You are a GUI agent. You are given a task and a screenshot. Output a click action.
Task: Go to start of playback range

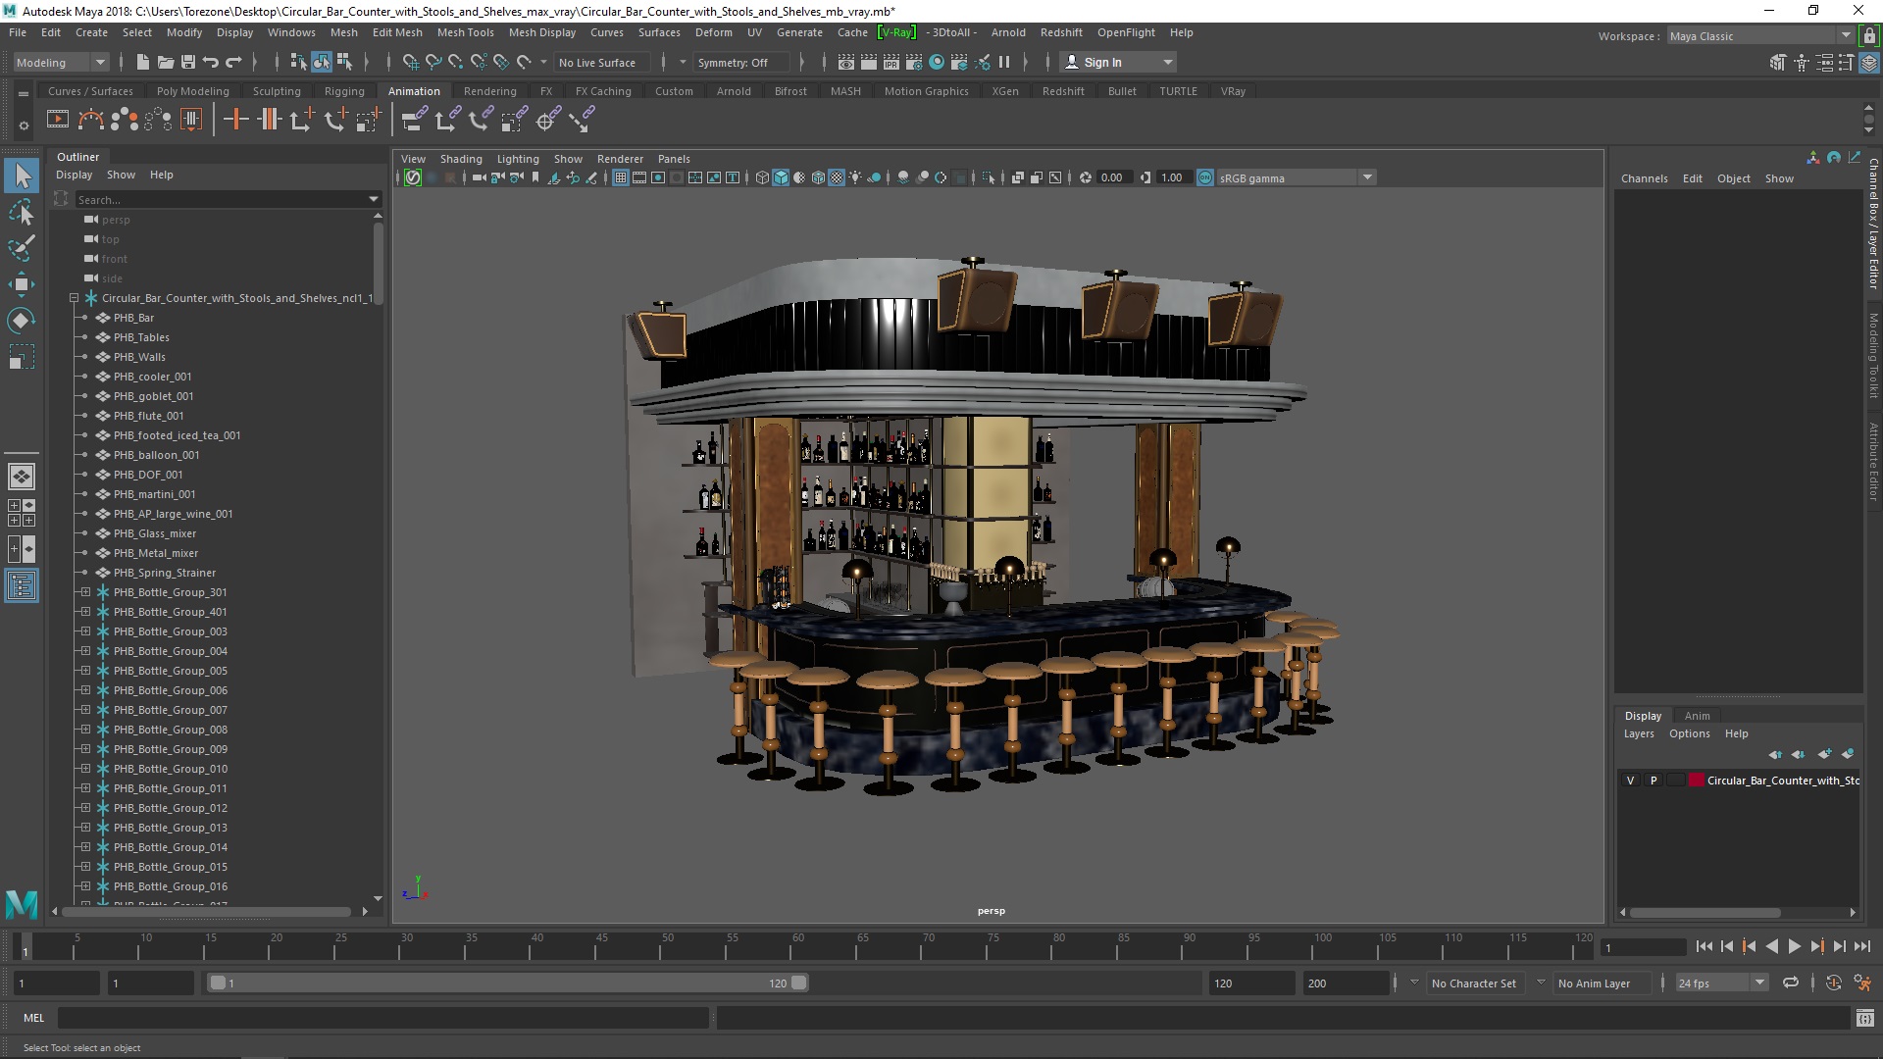(x=1704, y=946)
